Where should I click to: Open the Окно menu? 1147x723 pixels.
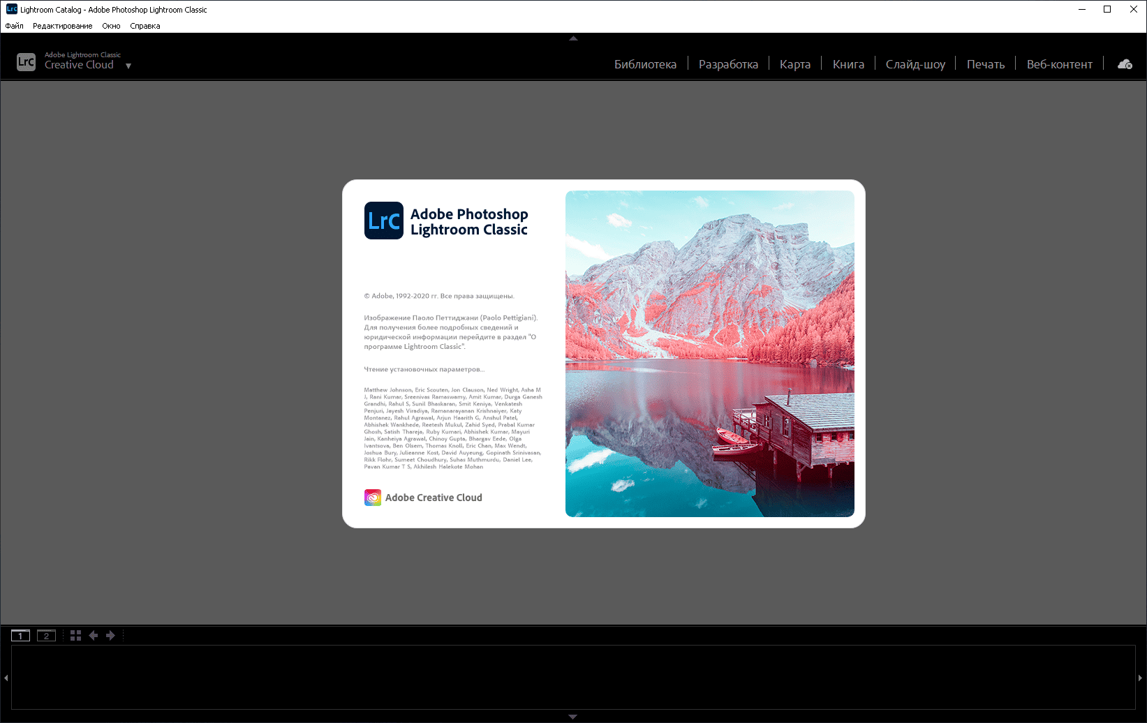tap(111, 26)
